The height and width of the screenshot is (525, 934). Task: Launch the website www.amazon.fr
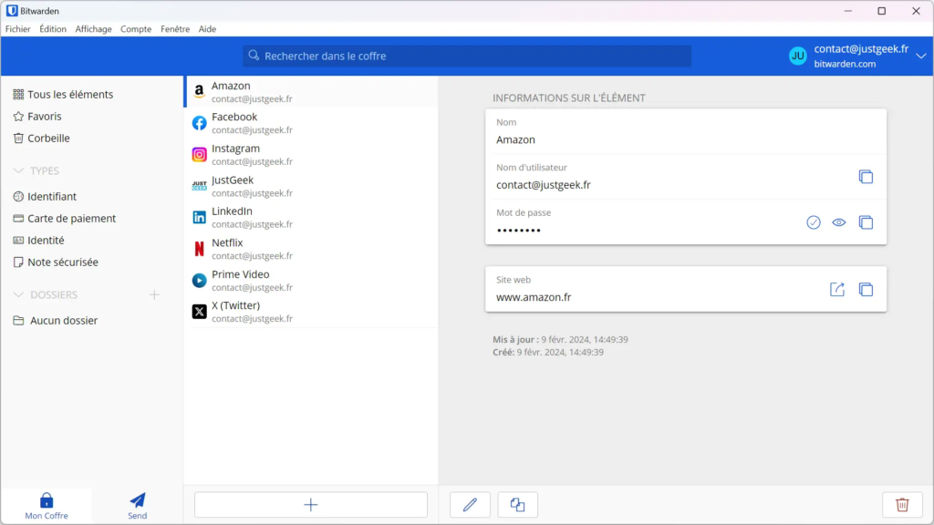[836, 289]
